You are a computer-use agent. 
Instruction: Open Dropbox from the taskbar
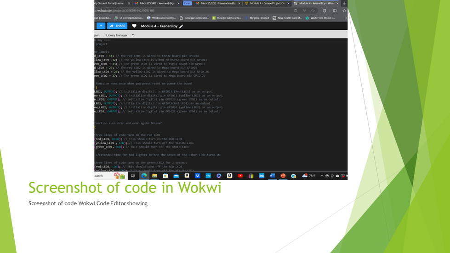click(198, 176)
